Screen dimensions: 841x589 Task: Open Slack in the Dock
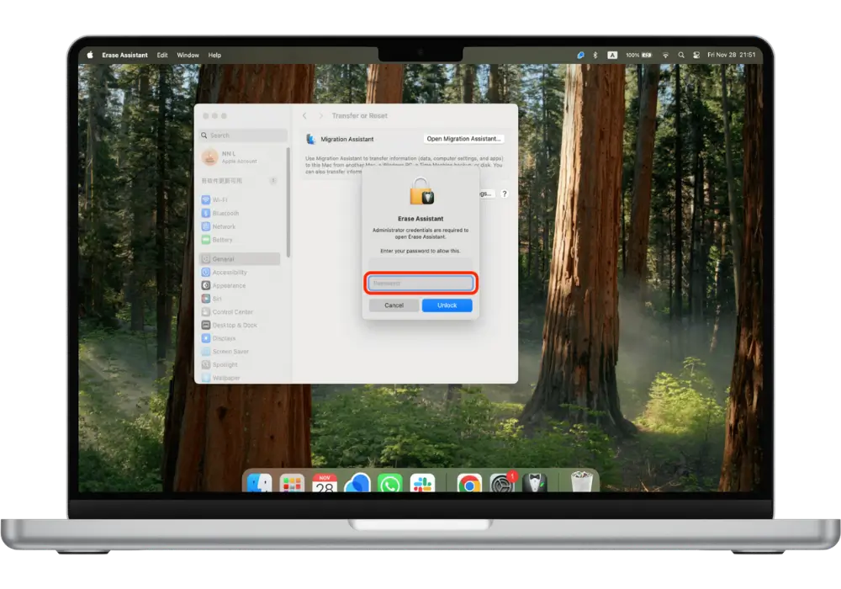point(422,483)
